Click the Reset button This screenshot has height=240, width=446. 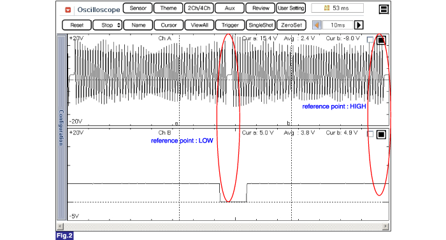tap(77, 25)
